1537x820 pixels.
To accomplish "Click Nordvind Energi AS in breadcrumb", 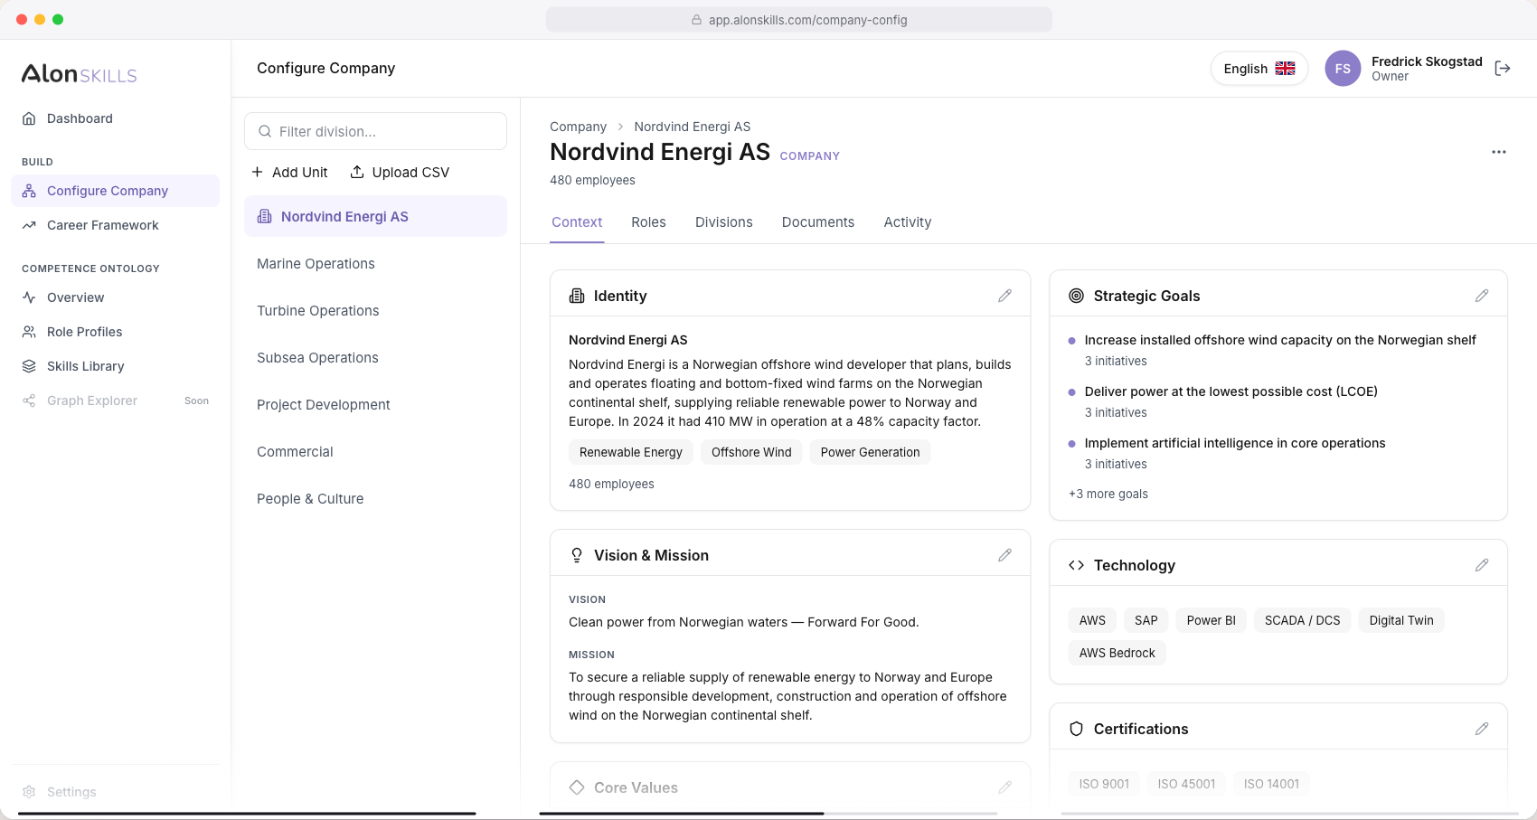I will tap(693, 127).
